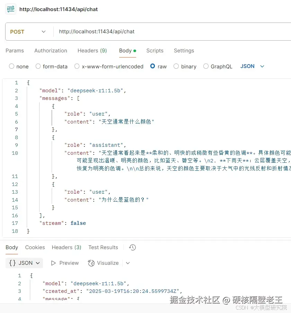Screen dimensions: 291x313
Task: Click the request title http://localhost:11434/api/chat
Action: (59, 9)
